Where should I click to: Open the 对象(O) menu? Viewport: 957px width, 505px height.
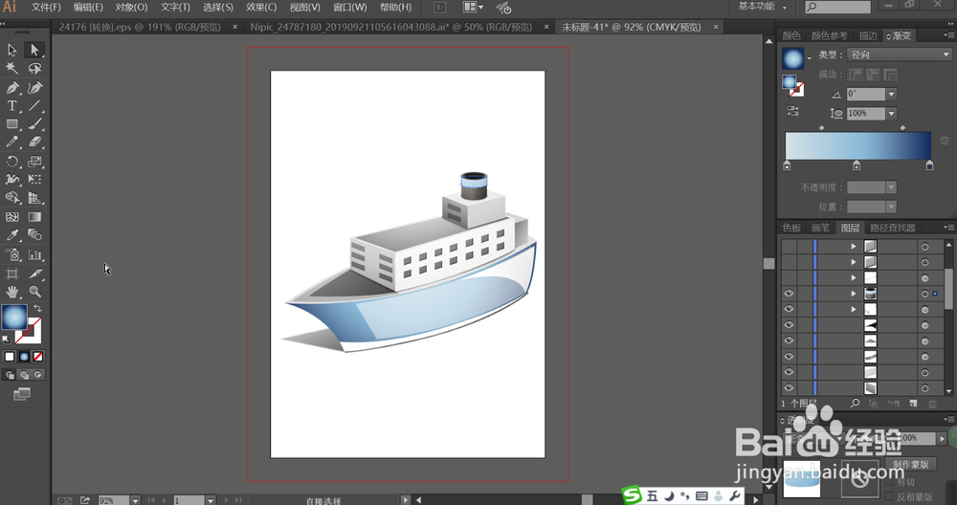pyautogui.click(x=131, y=8)
